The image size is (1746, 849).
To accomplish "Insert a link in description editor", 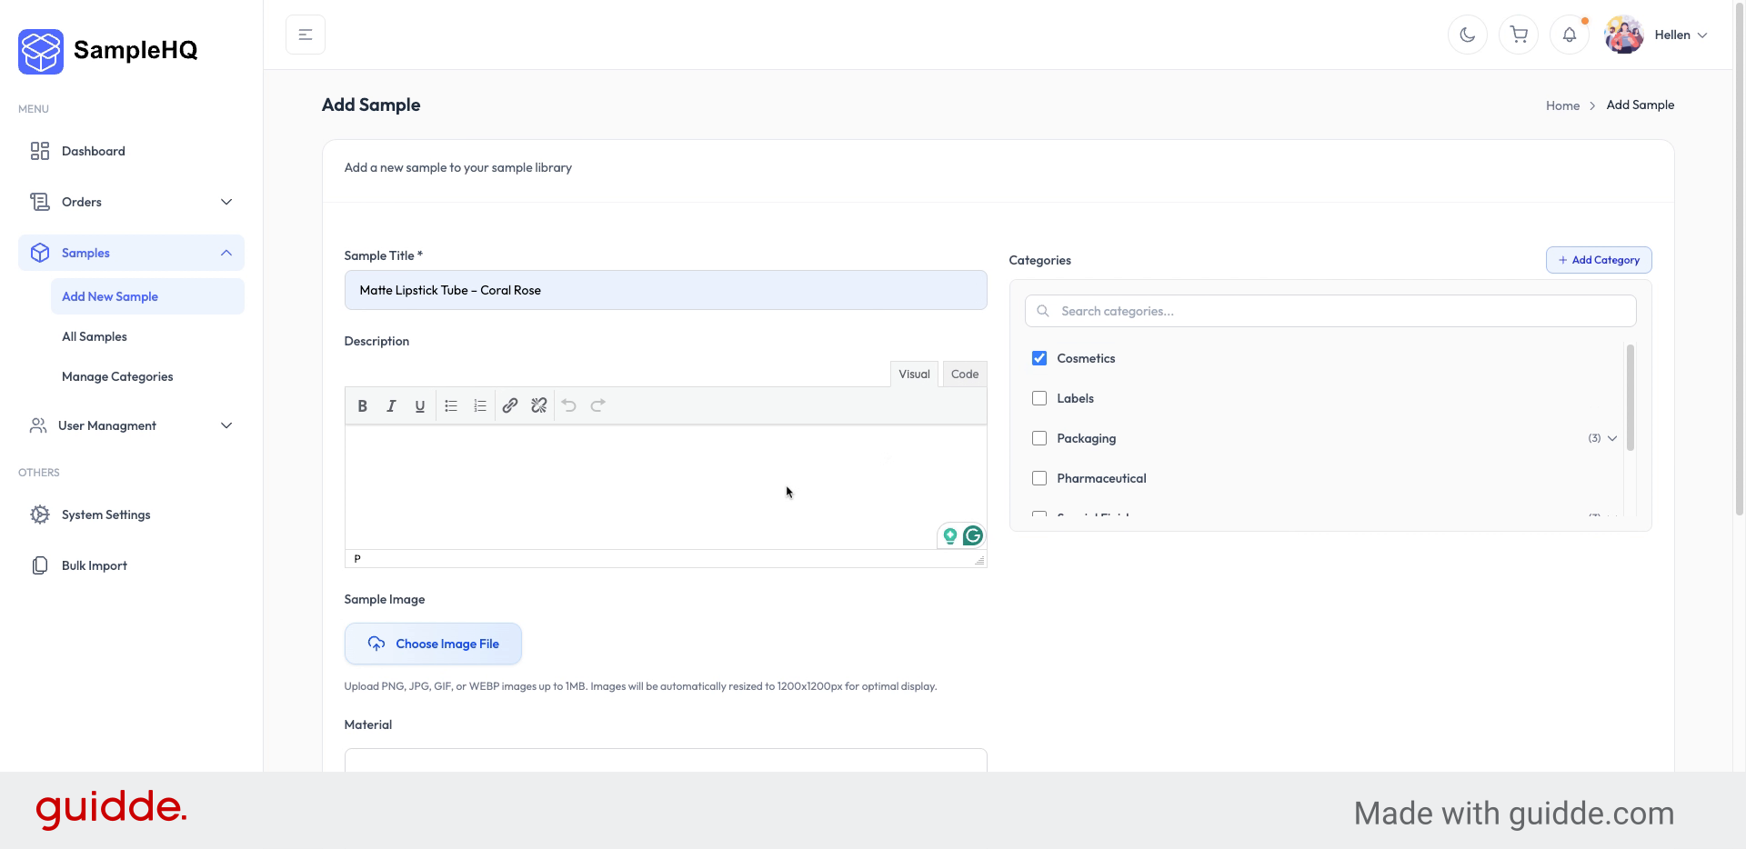I will point(510,406).
